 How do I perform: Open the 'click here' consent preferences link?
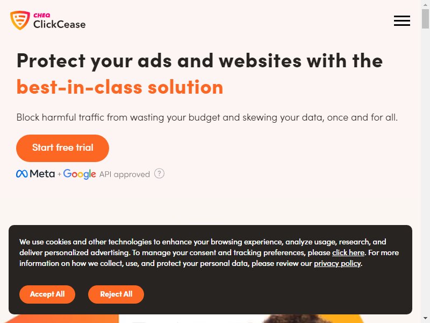point(348,252)
